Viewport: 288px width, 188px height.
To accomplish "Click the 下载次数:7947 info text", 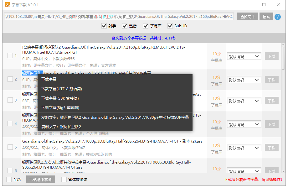I will click(73, 148).
